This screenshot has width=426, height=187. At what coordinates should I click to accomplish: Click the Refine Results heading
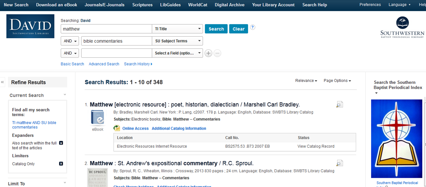(29, 82)
